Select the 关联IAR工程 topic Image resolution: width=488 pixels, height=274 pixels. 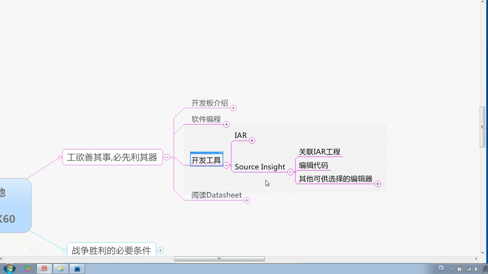tap(320, 152)
